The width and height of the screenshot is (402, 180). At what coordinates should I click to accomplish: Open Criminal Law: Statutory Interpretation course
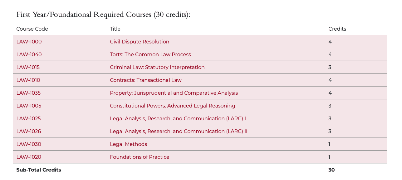tap(157, 67)
